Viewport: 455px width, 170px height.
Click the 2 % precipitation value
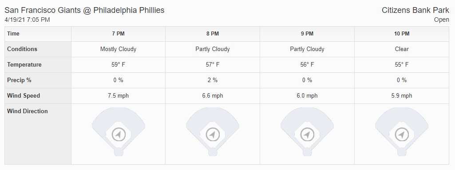tap(213, 80)
